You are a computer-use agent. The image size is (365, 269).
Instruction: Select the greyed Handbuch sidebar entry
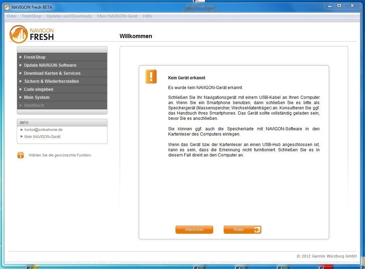[x=62, y=106]
